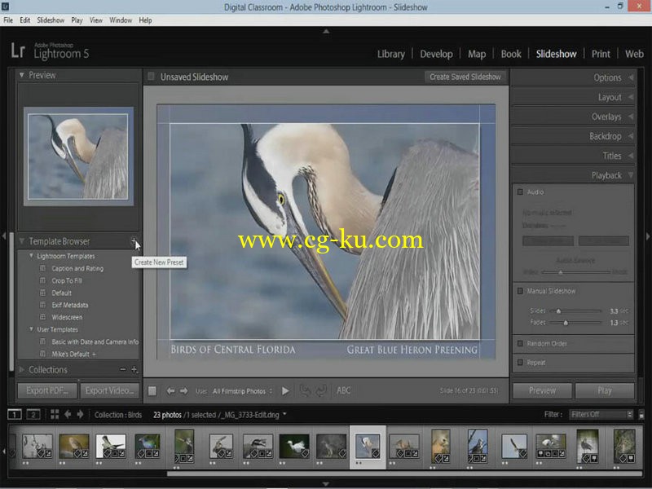Toggle Manual Slideshow checkbox
Image resolution: width=652 pixels, height=489 pixels.
(520, 291)
